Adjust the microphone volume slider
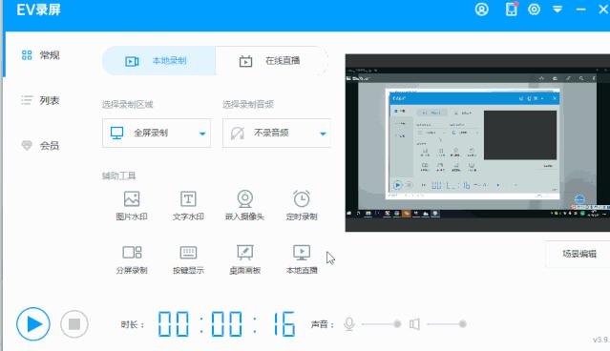This screenshot has height=351, width=610. pyautogui.click(x=381, y=323)
